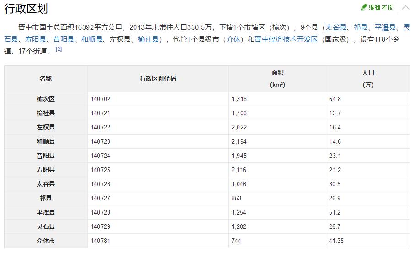Click the 行政区划代码 column header
Image resolution: width=416 pixels, height=253 pixels.
(158, 79)
